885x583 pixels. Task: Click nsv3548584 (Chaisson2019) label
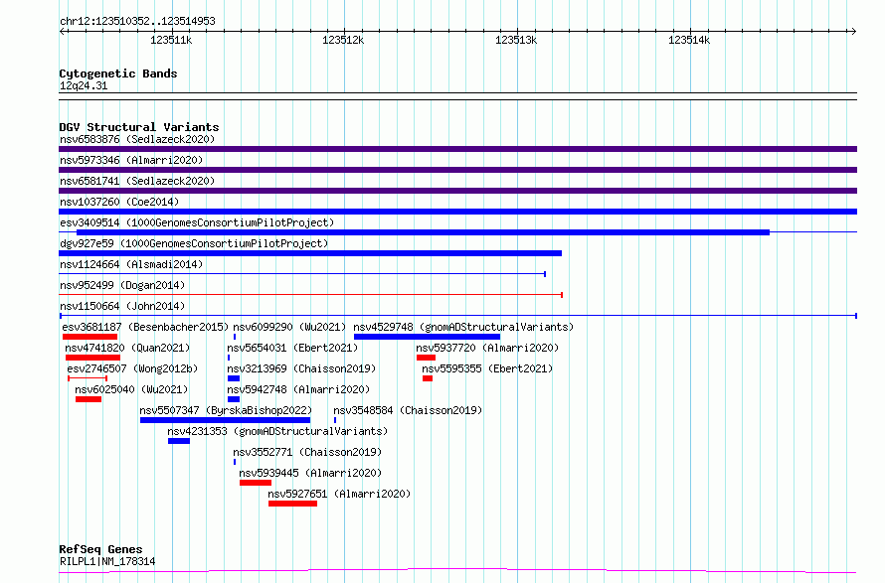[x=408, y=410]
